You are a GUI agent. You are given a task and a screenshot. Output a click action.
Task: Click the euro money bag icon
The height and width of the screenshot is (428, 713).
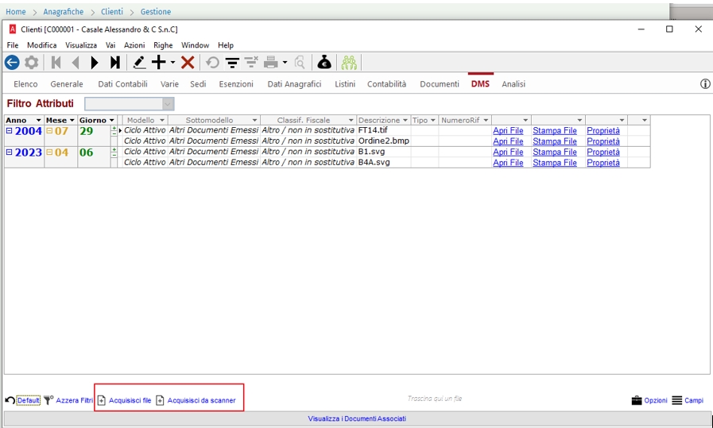324,62
